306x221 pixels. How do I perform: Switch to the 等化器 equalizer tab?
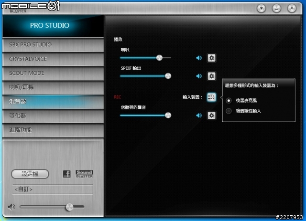[x=53, y=116]
